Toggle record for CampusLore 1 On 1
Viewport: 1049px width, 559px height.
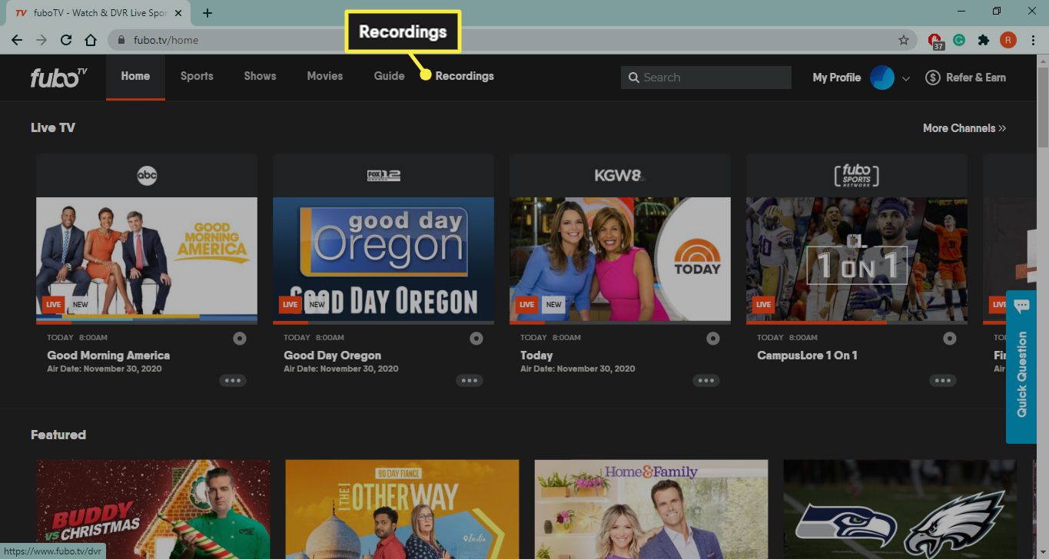[x=950, y=338]
